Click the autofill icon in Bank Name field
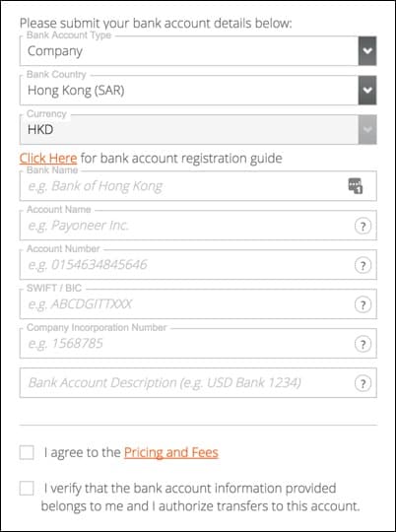The image size is (396, 532). pos(356,186)
